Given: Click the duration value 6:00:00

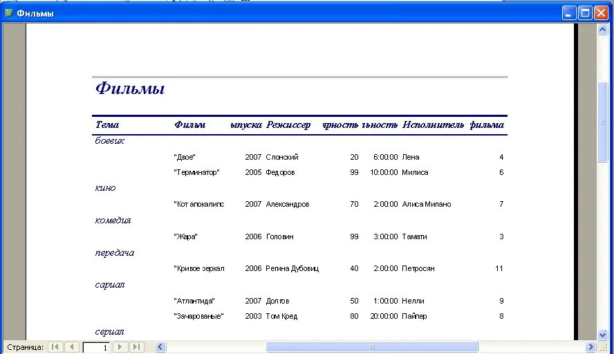Looking at the screenshot, I should coord(385,157).
